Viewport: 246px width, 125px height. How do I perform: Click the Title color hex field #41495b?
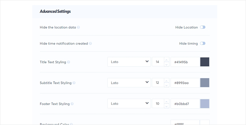[x=185, y=62]
